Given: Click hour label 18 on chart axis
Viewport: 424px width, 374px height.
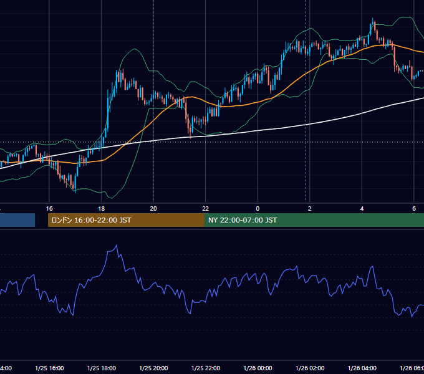Looking at the screenshot, I should pyautogui.click(x=102, y=209).
